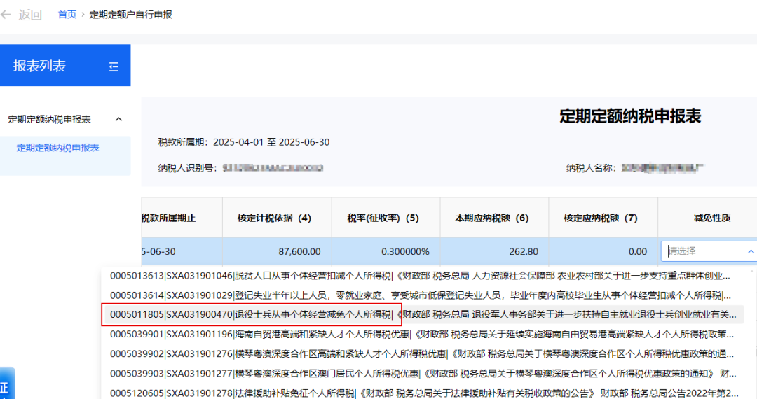757x399 pixels.
Task: Click the 0.300000% tax rate cell
Action: (386, 251)
